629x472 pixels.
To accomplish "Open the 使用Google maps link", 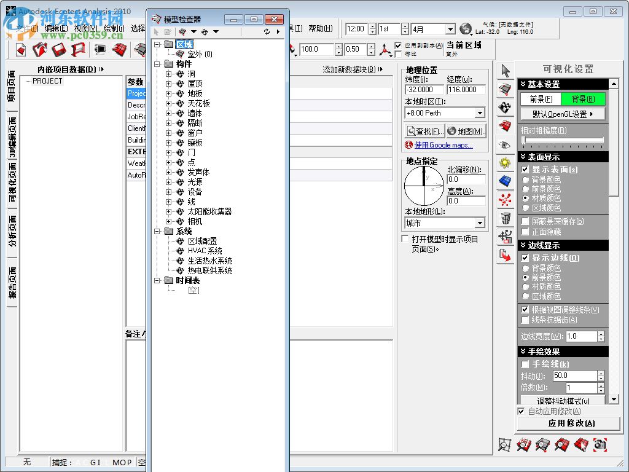I will (443, 145).
